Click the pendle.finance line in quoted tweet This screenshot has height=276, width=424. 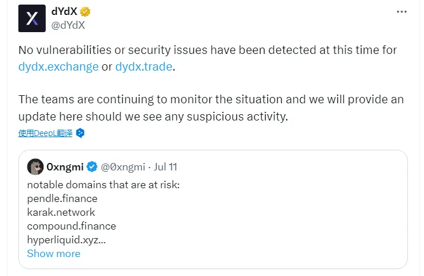pos(62,199)
